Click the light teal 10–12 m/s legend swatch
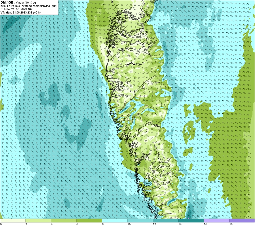255x226 pixels. pyautogui.click(x=140, y=220)
